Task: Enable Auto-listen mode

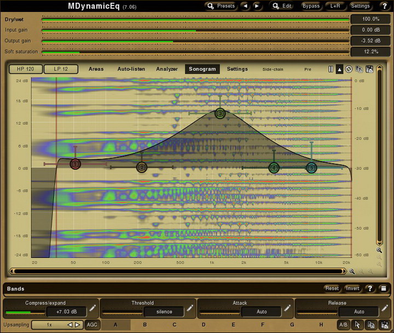Action: (x=131, y=69)
